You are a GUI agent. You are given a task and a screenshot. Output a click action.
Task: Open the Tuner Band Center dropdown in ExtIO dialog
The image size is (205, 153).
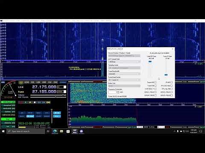(x=124, y=80)
